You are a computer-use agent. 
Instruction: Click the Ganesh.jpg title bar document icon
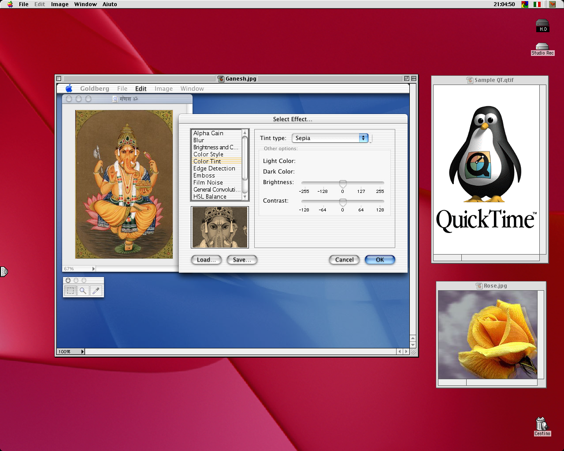coord(221,79)
